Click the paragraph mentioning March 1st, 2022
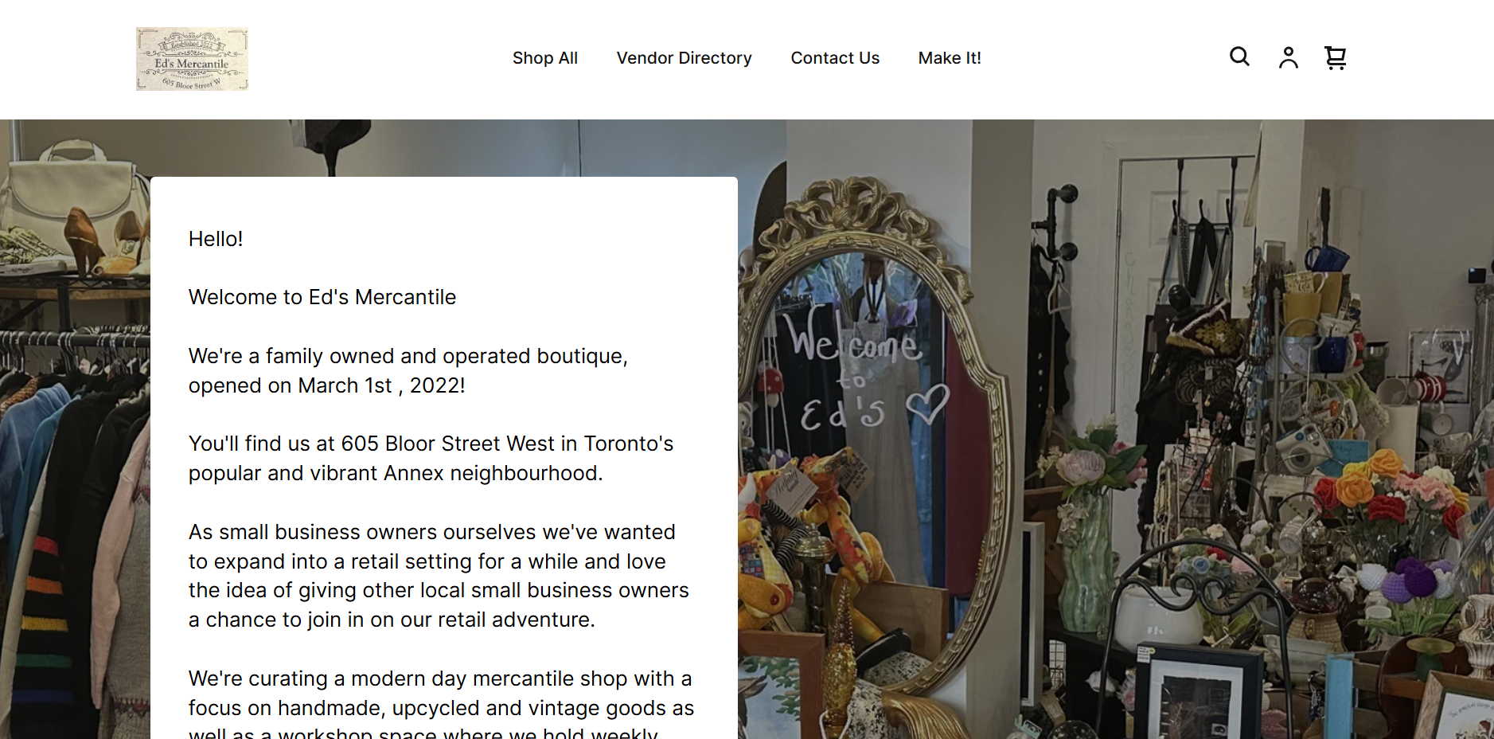The height and width of the screenshot is (739, 1494). (408, 370)
